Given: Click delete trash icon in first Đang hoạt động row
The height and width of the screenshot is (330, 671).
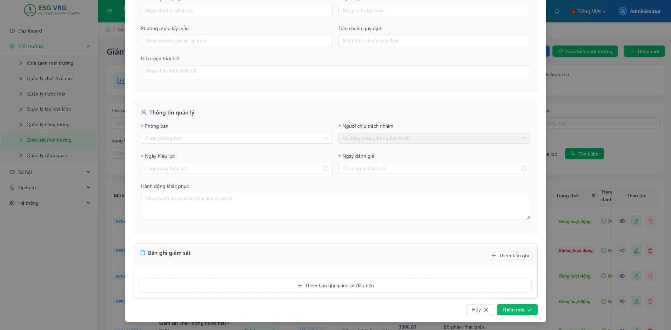Looking at the screenshot, I should 650,221.
